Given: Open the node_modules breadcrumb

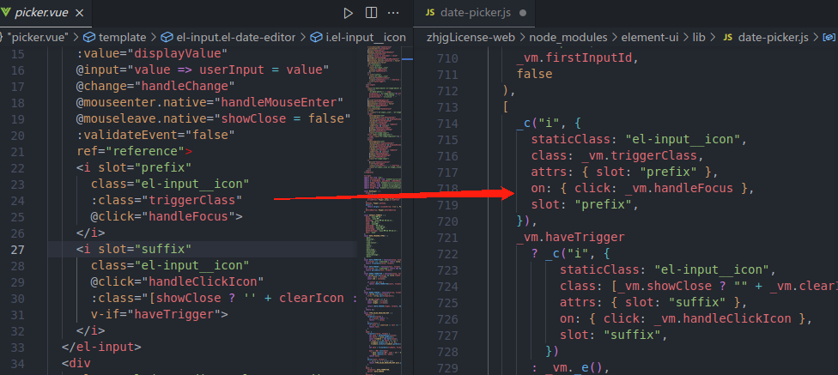Looking at the screenshot, I should point(568,38).
